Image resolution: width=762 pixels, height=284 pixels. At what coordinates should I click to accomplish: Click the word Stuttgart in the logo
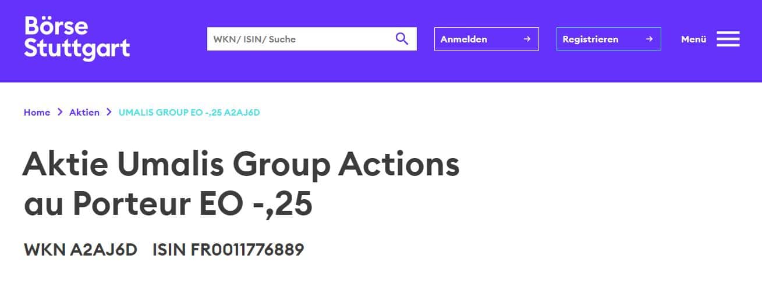pos(77,49)
